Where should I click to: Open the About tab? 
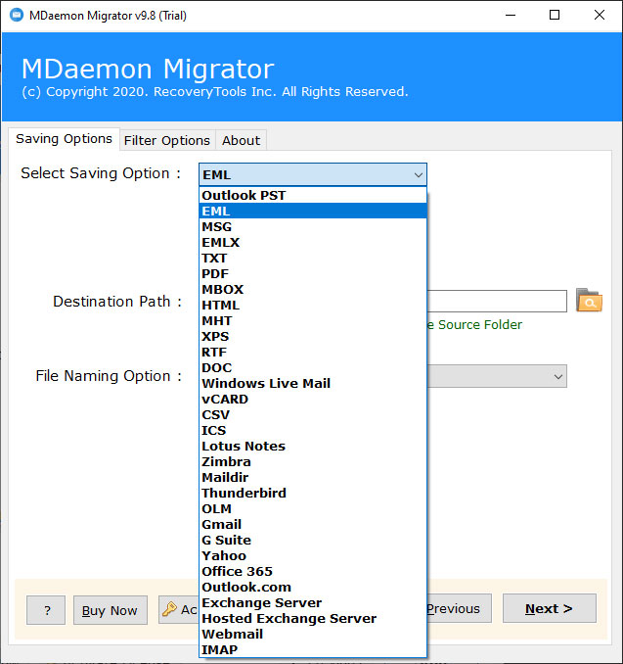241,140
